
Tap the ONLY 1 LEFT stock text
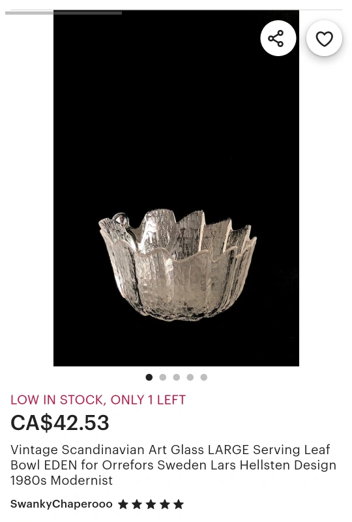pyautogui.click(x=148, y=400)
